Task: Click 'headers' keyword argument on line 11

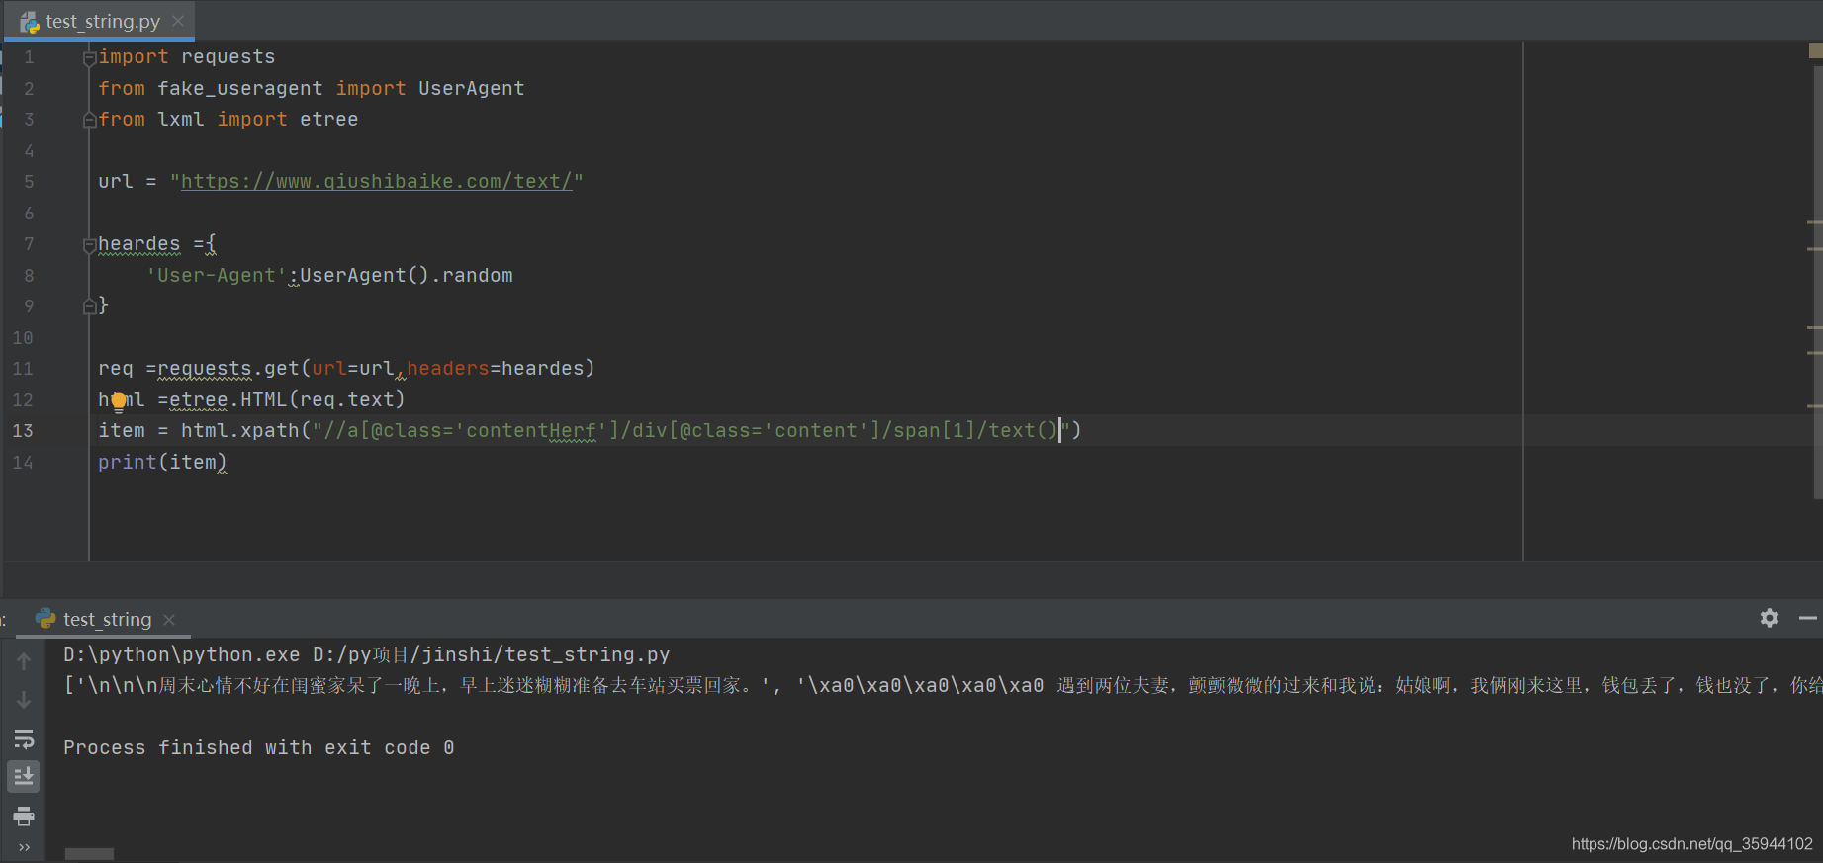Action: tap(448, 369)
